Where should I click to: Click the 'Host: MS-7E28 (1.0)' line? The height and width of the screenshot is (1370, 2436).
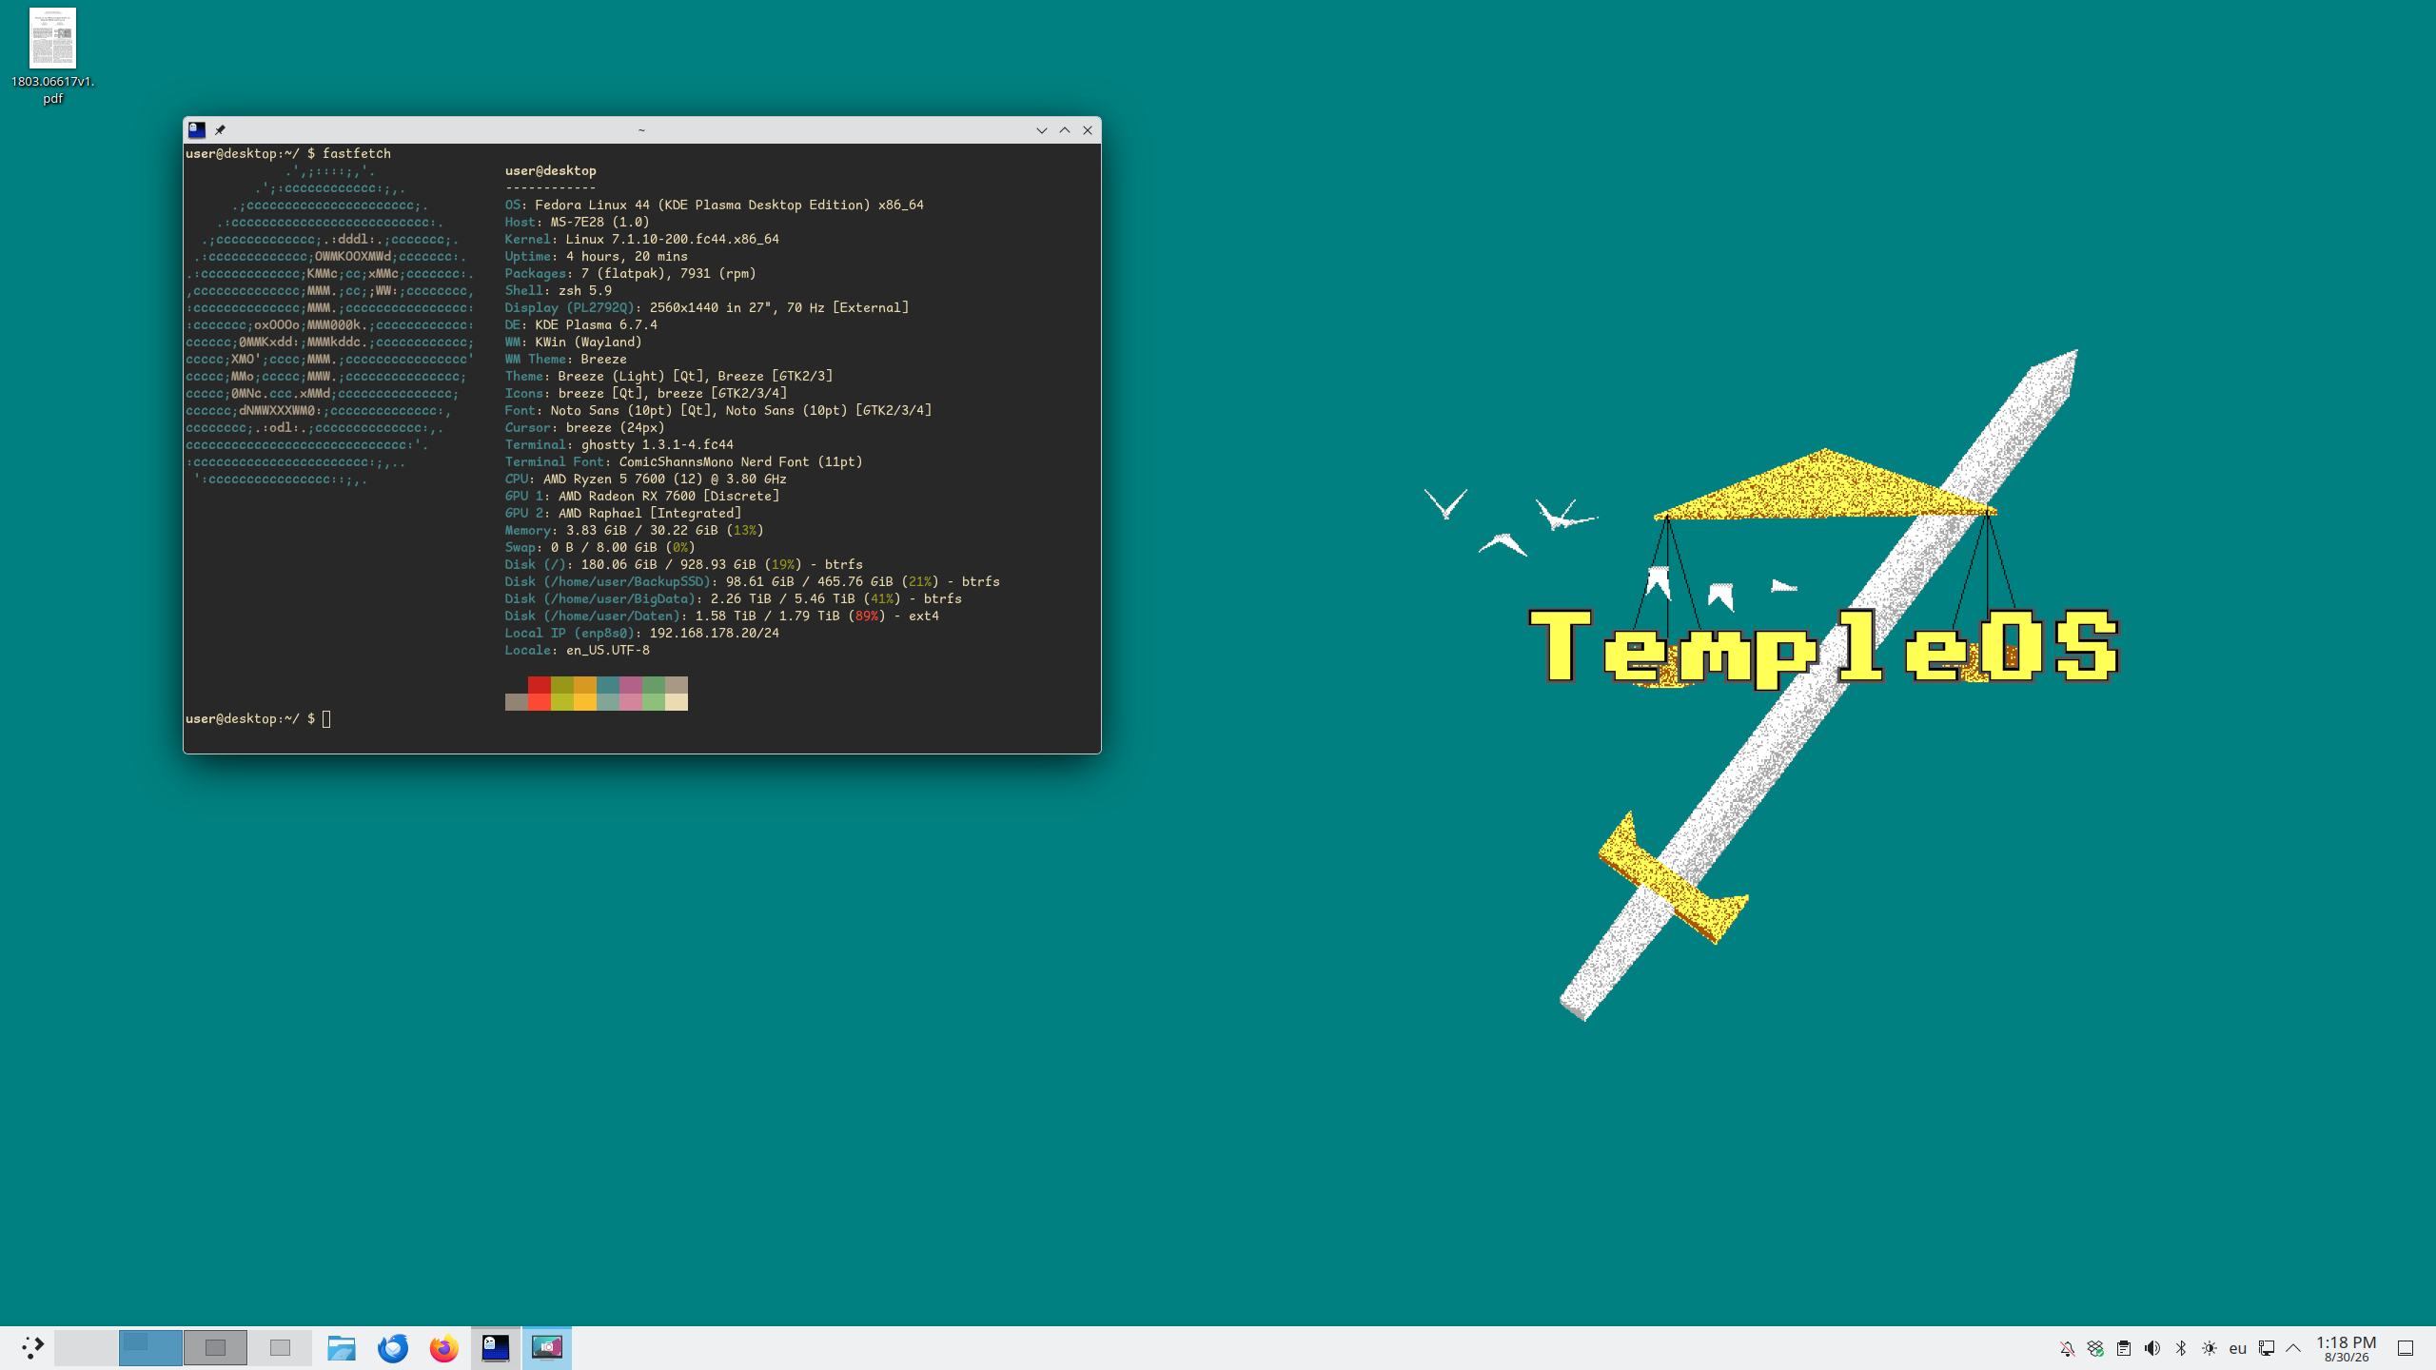pos(578,222)
